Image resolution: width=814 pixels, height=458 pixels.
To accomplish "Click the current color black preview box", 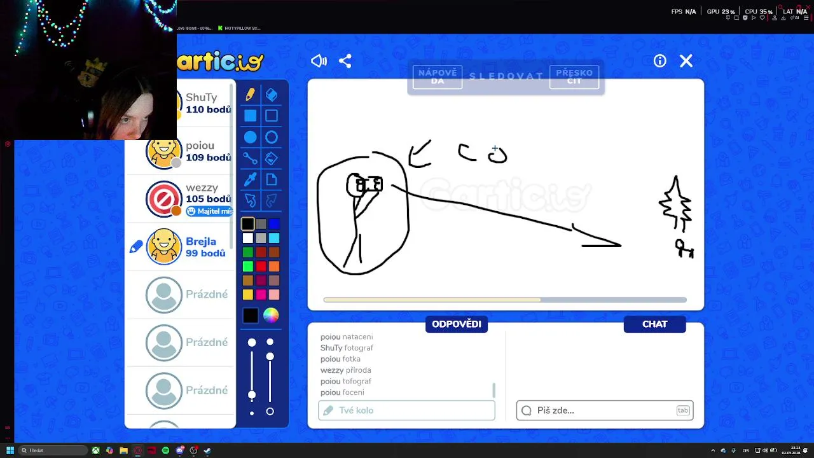I will [251, 316].
